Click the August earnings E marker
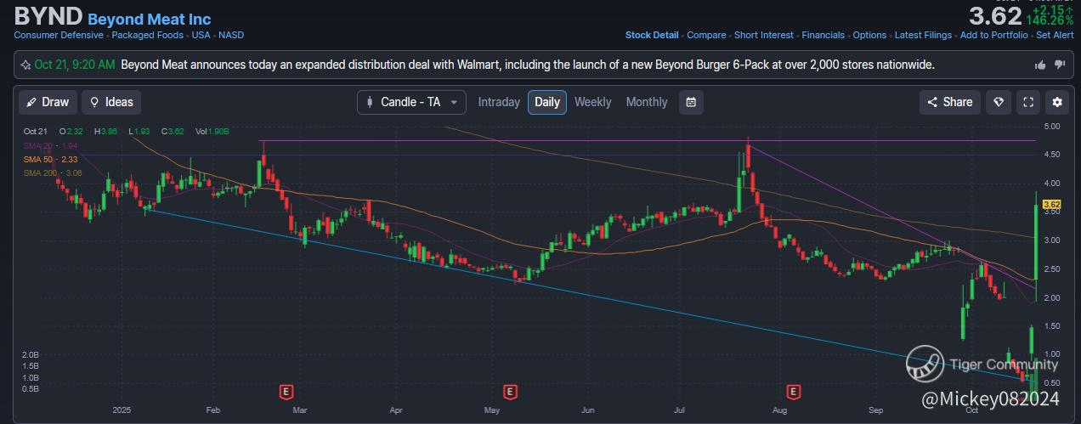 pos(794,392)
